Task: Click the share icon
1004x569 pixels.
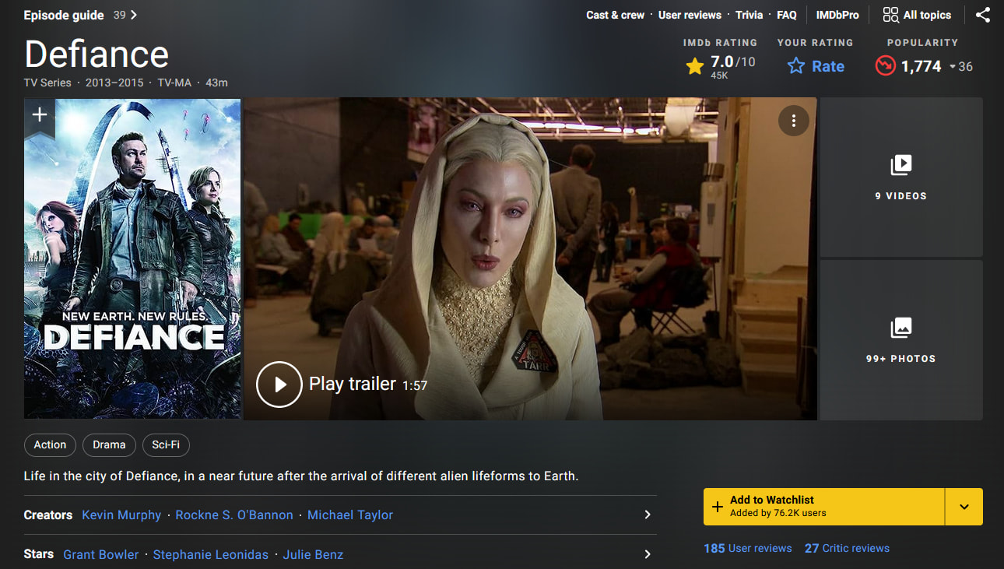Action: tap(983, 15)
